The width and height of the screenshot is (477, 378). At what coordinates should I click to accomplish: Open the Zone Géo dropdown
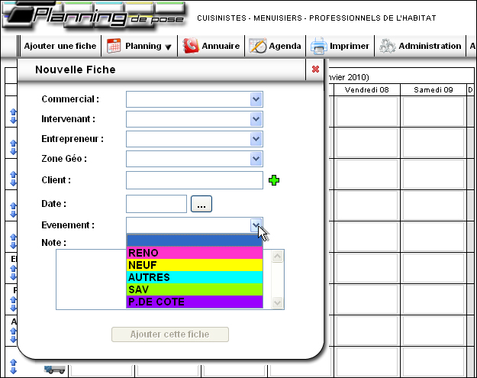256,159
